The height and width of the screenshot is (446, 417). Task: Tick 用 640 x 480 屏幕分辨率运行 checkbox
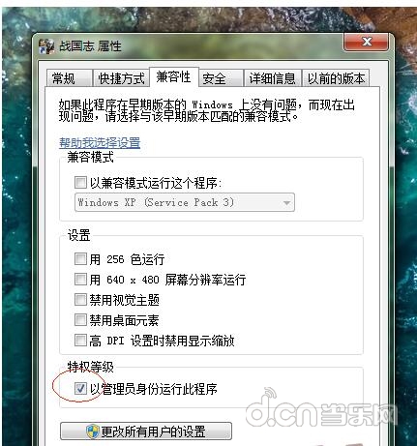(80, 279)
